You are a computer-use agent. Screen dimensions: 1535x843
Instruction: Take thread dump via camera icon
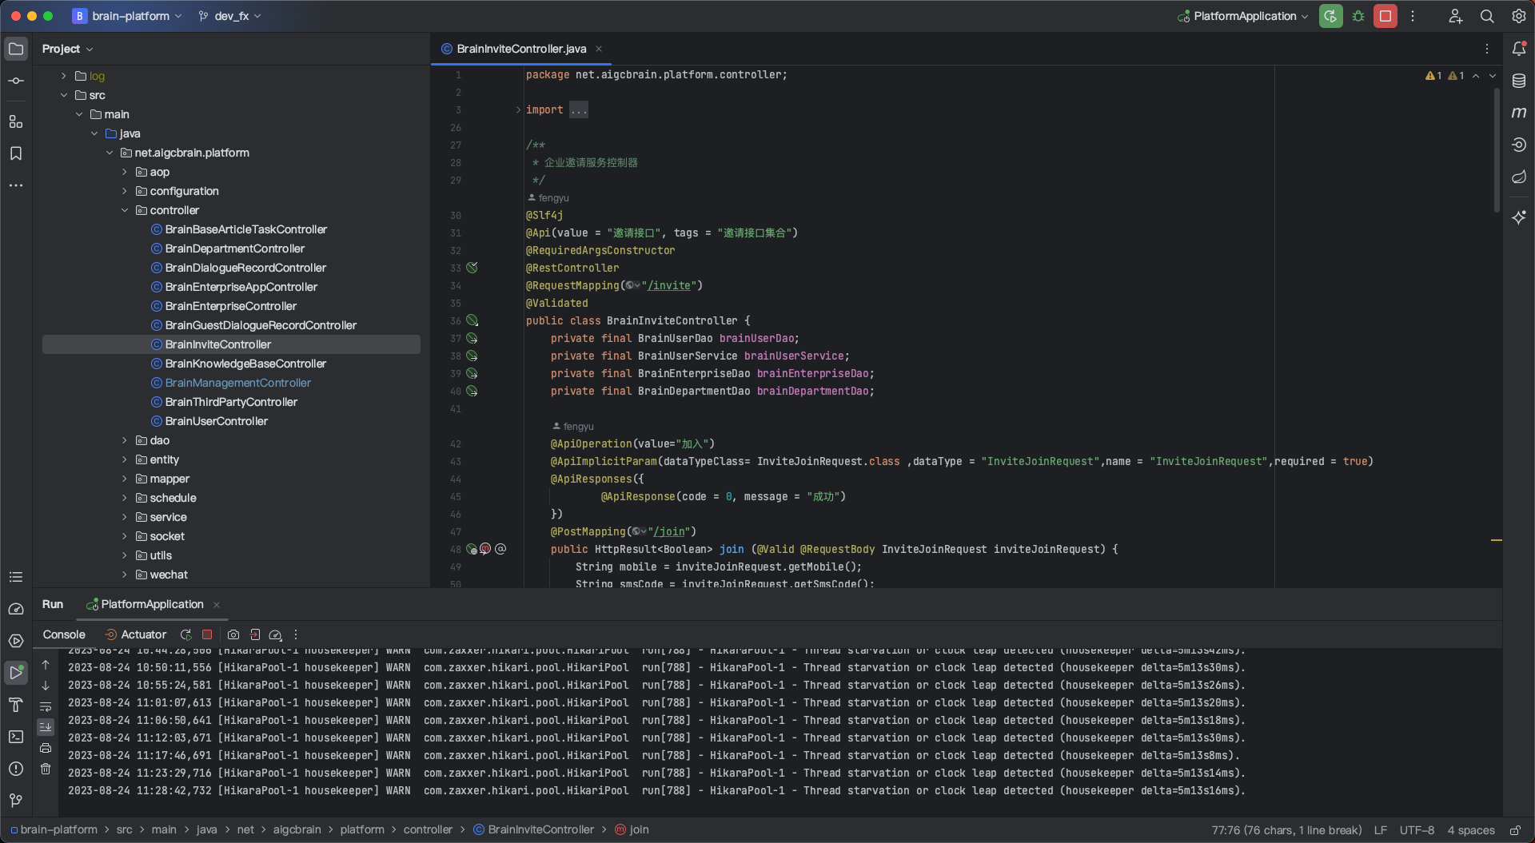(x=233, y=634)
